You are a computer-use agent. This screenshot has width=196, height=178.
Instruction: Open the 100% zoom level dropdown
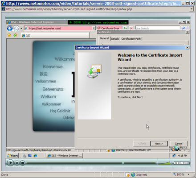tap(188, 174)
